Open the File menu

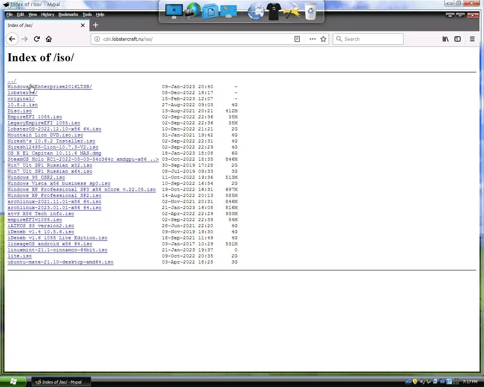[x=9, y=14]
